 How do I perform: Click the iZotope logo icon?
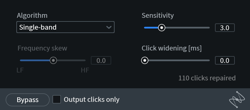coord(237,100)
